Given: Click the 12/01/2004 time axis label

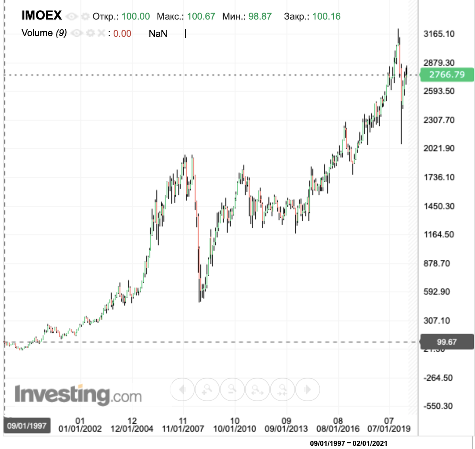Looking at the screenshot, I should (132, 428).
